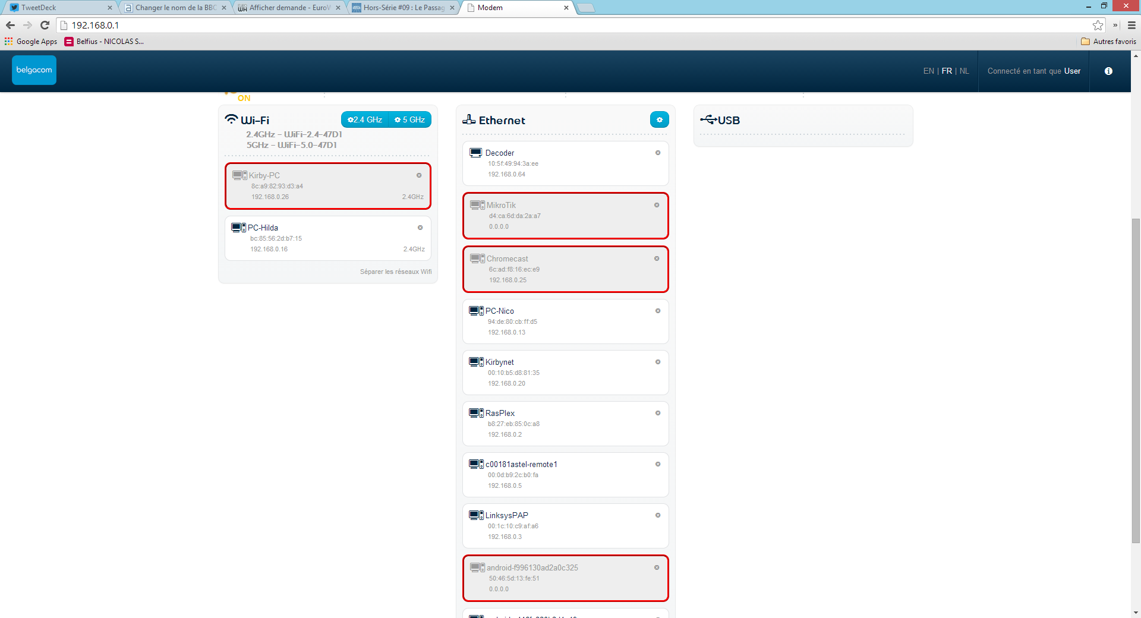Switch language to EN

coord(928,71)
